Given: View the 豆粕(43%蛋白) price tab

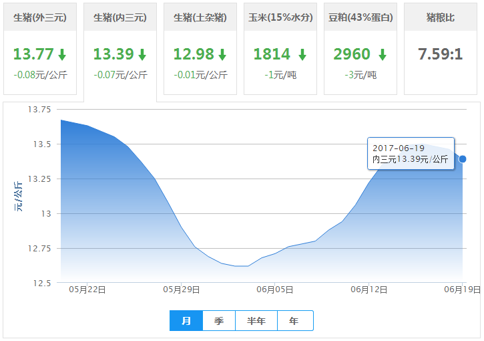Looking at the screenshot, I should (360, 17).
